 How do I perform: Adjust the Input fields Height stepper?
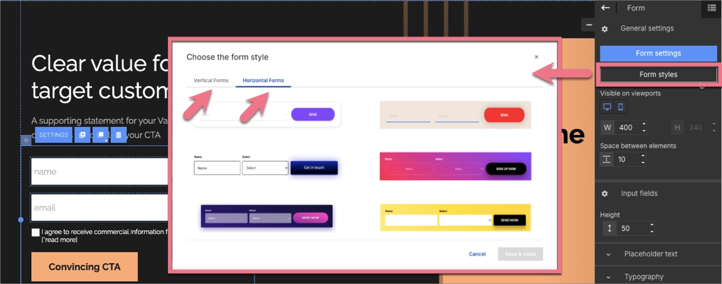tap(652, 228)
